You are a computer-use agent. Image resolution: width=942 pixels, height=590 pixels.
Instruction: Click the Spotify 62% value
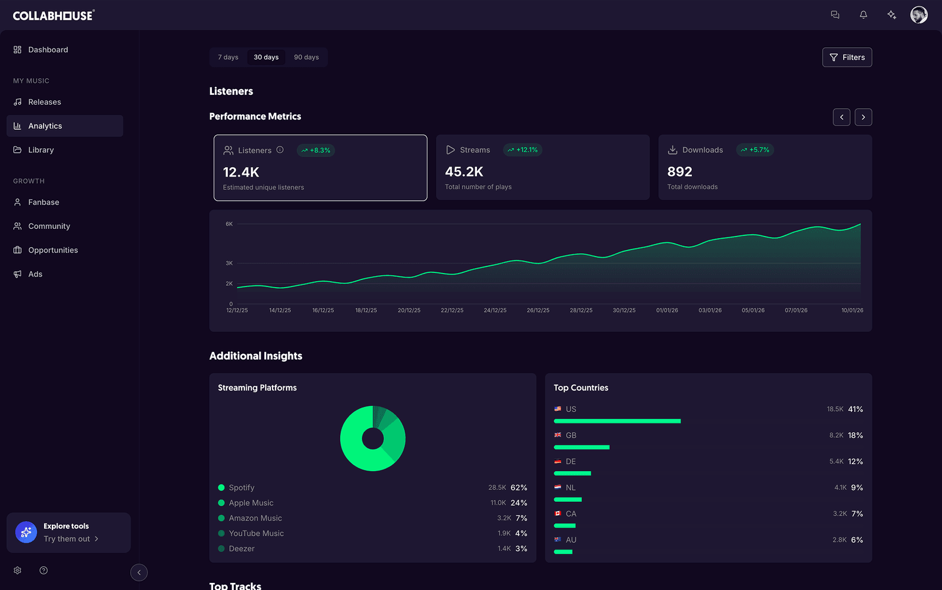519,488
